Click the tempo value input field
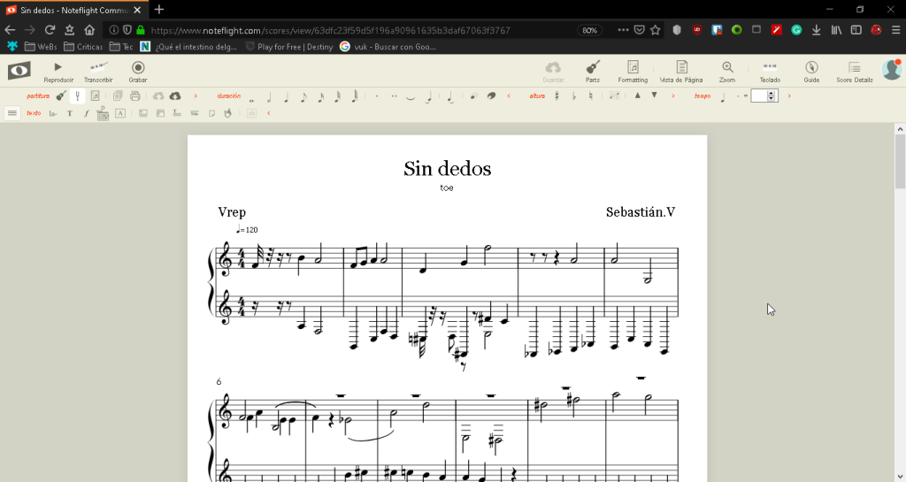The width and height of the screenshot is (906, 482). [x=759, y=96]
